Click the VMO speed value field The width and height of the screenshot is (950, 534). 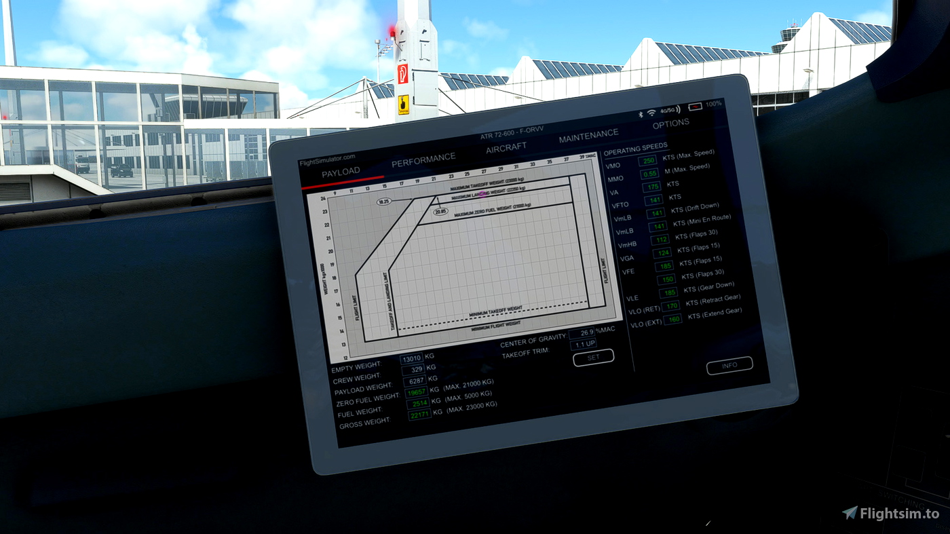coord(646,161)
